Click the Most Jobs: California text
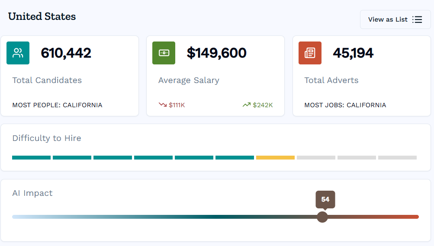 click(x=345, y=105)
